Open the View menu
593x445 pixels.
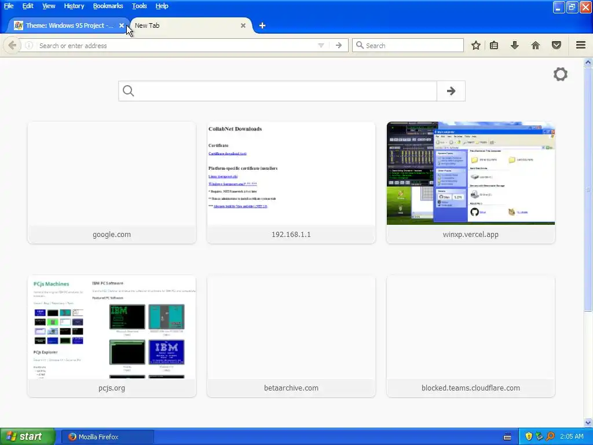click(x=49, y=6)
